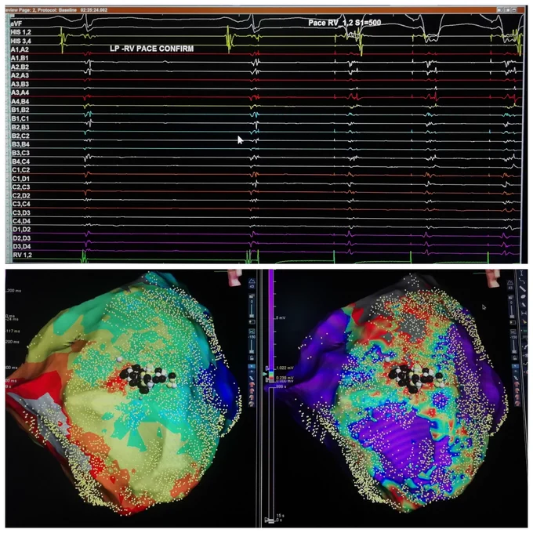Select the aVF channel label
Image resolution: width=533 pixels, height=533 pixels.
[x=16, y=24]
